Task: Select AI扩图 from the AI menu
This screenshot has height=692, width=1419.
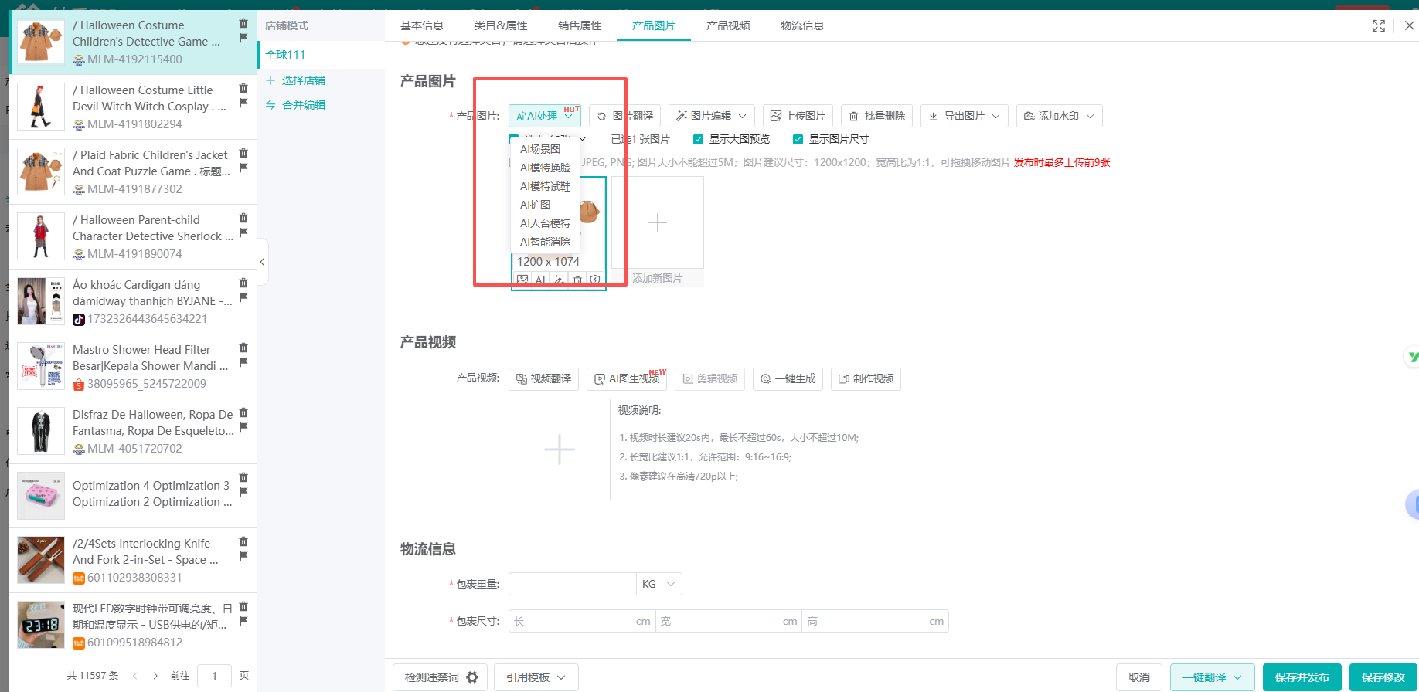Action: (x=535, y=205)
